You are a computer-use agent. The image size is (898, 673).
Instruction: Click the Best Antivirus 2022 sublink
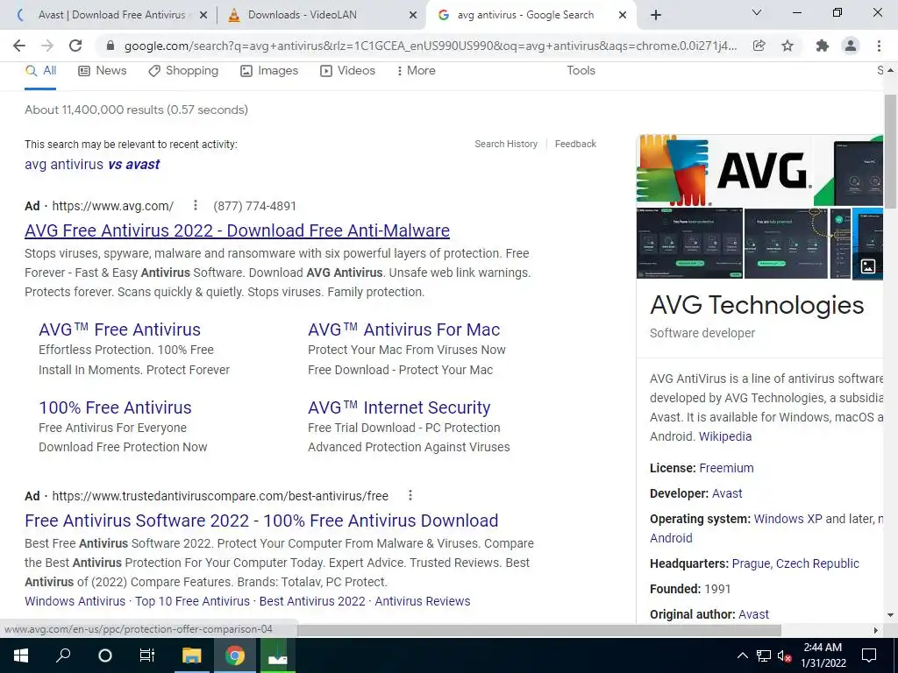point(312,601)
